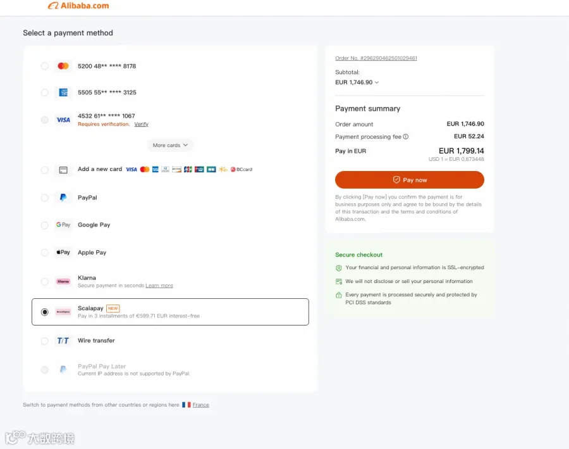The image size is (569, 449).
Task: Click the Alibaba.com logo
Action: point(78,6)
